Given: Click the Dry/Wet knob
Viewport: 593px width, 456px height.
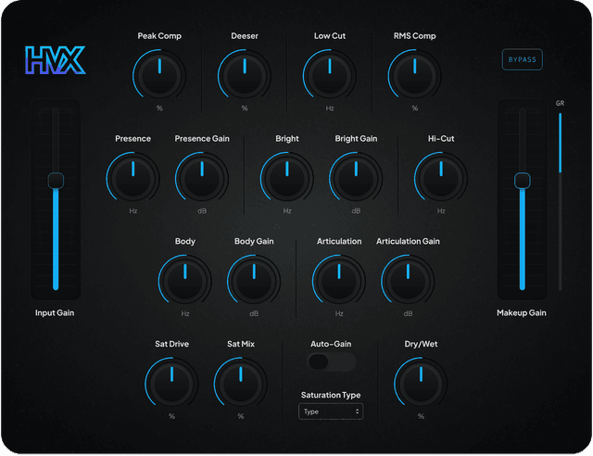Looking at the screenshot, I should (x=421, y=384).
